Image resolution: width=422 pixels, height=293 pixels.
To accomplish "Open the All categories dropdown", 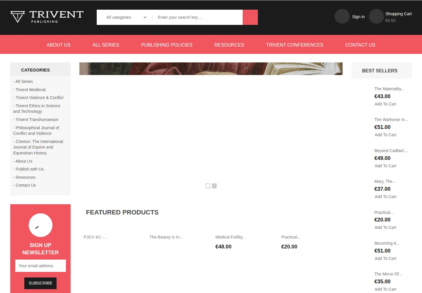I will click(126, 17).
